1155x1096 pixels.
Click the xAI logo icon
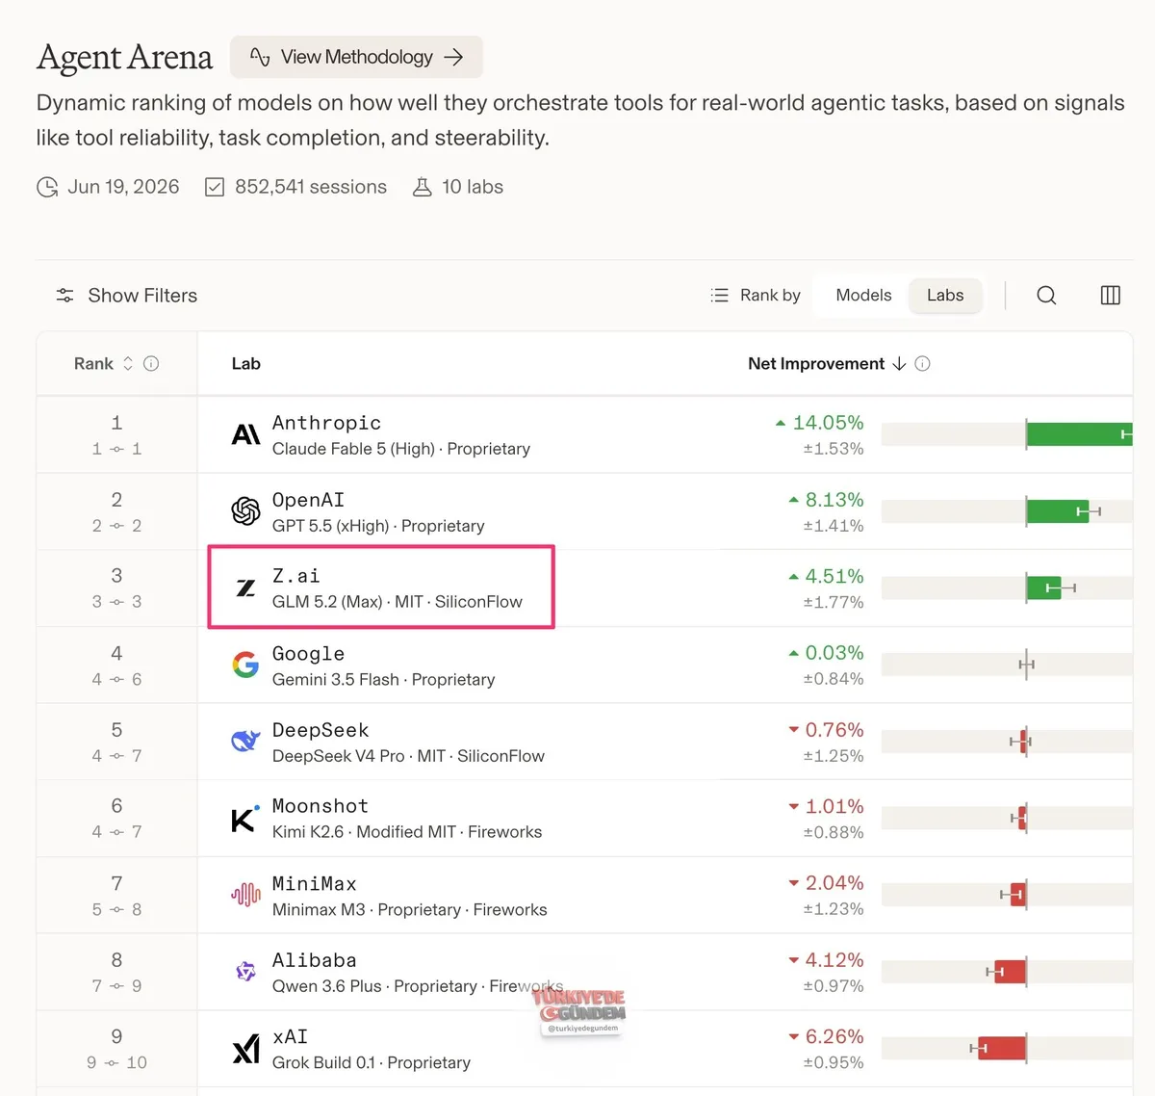coord(245,1049)
